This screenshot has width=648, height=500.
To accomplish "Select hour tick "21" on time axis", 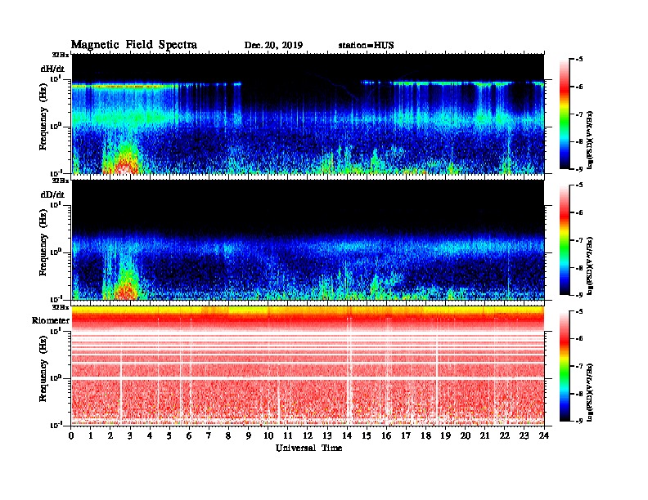I will click(x=484, y=435).
